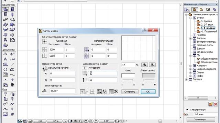Expand the Справка tree node
The image size is (220, 123).
[186, 80]
